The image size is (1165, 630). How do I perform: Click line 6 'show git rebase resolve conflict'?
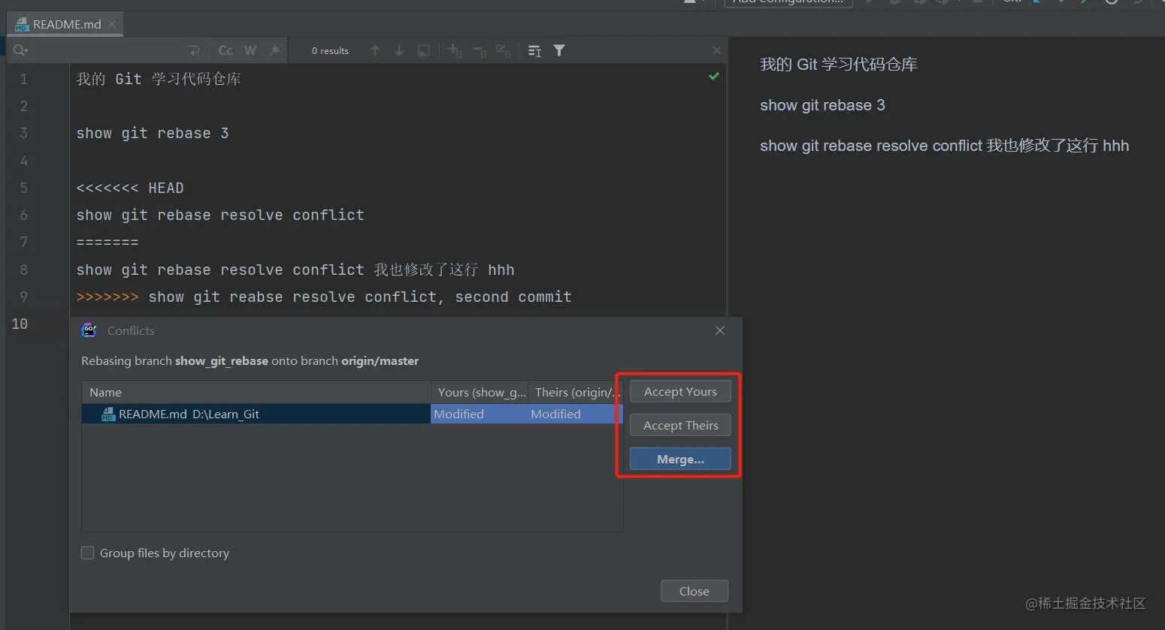[x=220, y=215]
